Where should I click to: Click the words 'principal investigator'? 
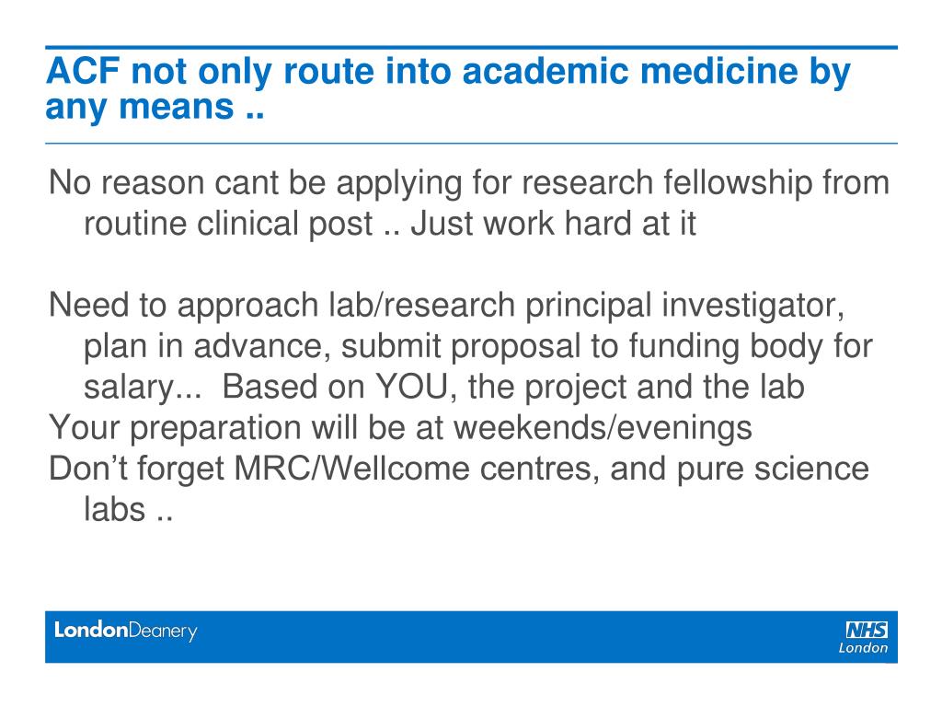[684, 306]
